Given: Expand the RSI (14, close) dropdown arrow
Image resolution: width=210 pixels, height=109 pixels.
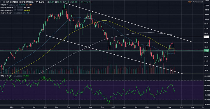Looking at the screenshot, I should coord(12,76).
